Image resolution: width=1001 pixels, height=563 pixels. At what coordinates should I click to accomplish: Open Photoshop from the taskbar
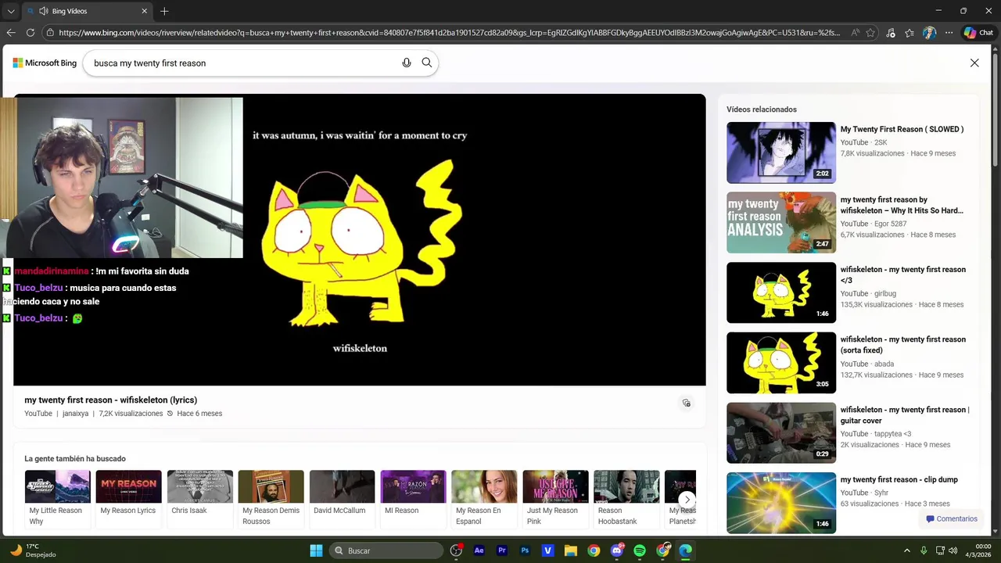(x=525, y=550)
